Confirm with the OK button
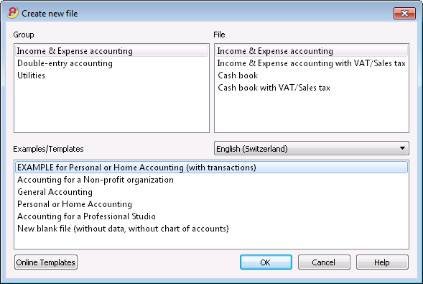The height and width of the screenshot is (284, 423). point(266,262)
